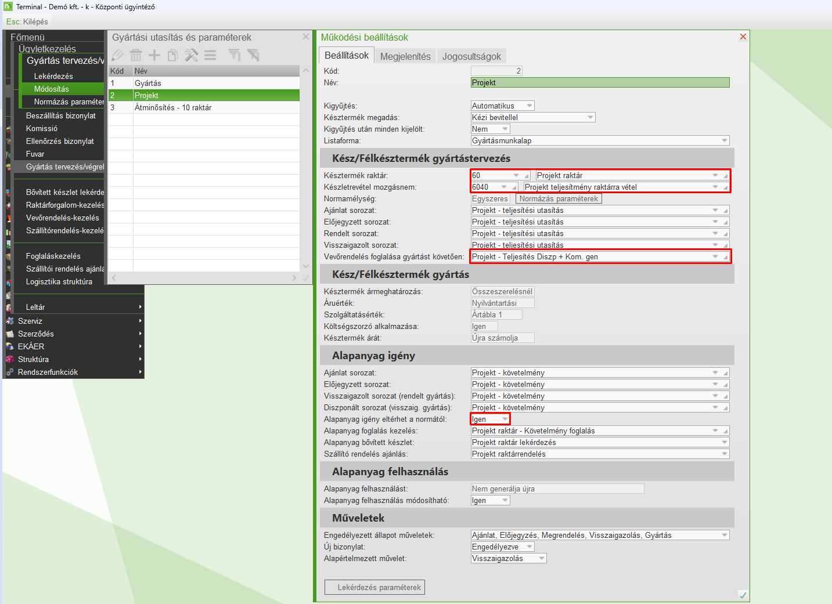Viewport: 832px width, 604px height.
Task: Click the hammer and wrench settings icon
Action: click(x=192, y=55)
